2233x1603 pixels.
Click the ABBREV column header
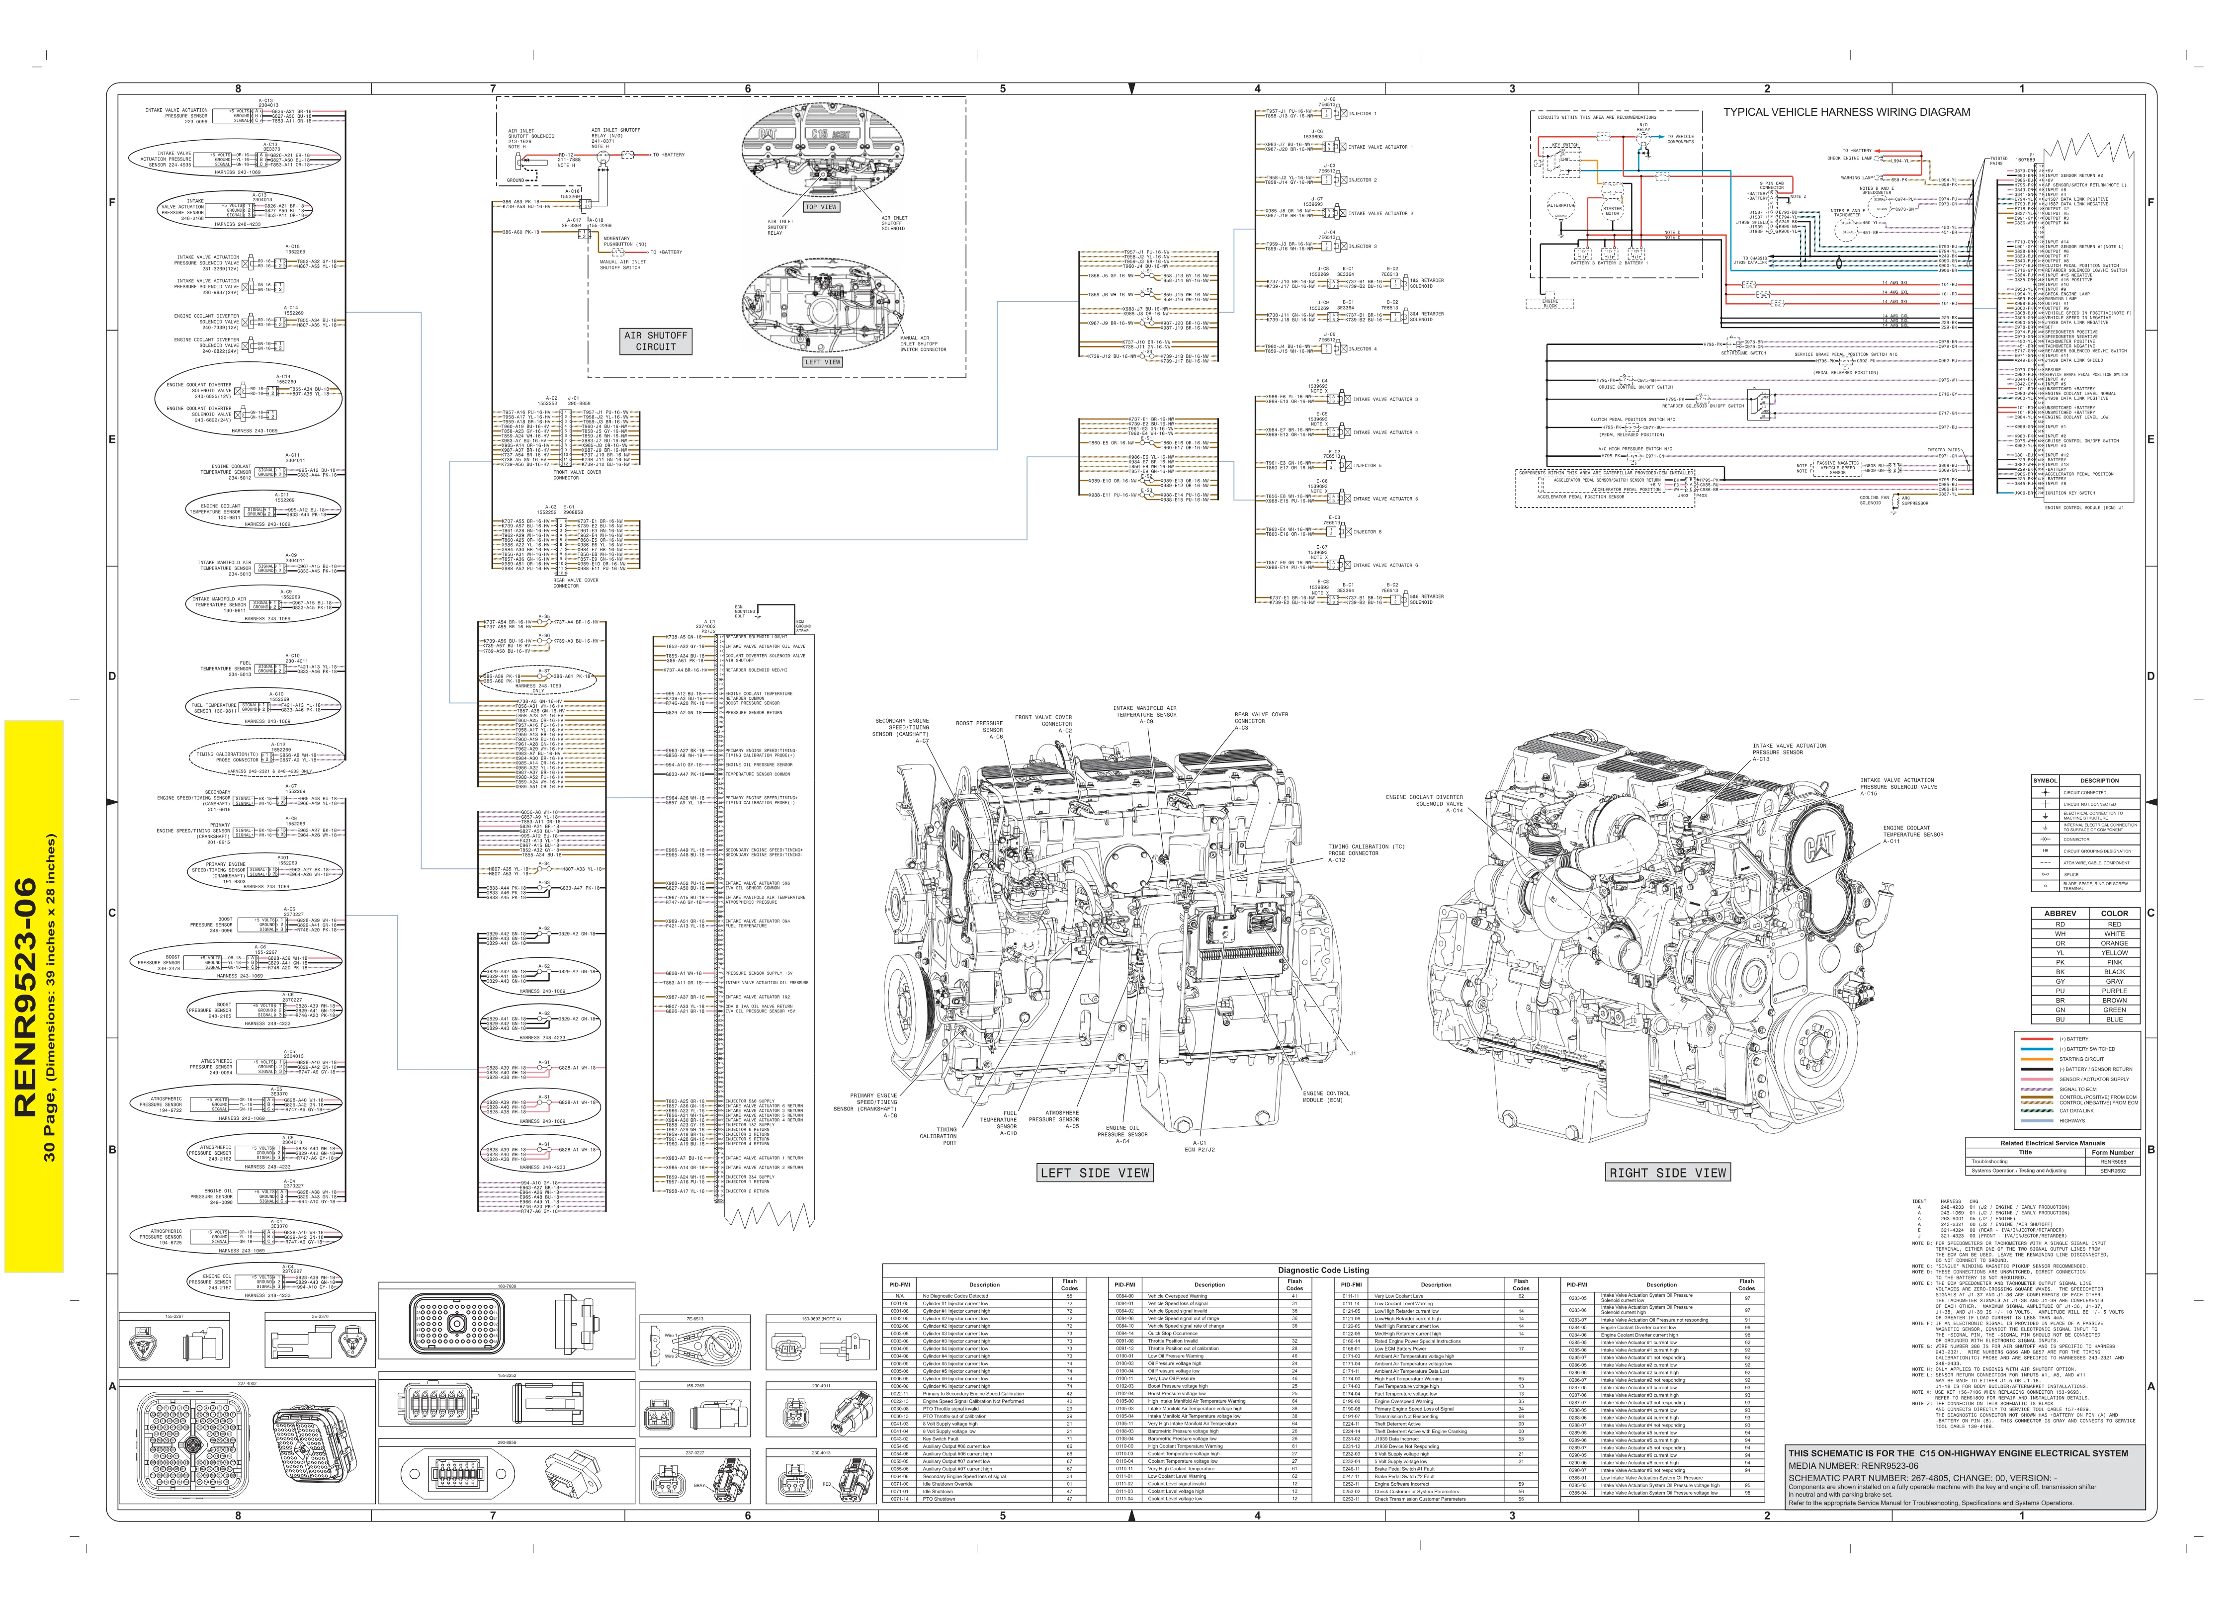tap(2060, 913)
